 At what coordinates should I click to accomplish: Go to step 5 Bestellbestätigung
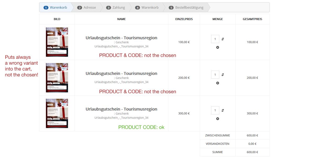click(x=186, y=8)
